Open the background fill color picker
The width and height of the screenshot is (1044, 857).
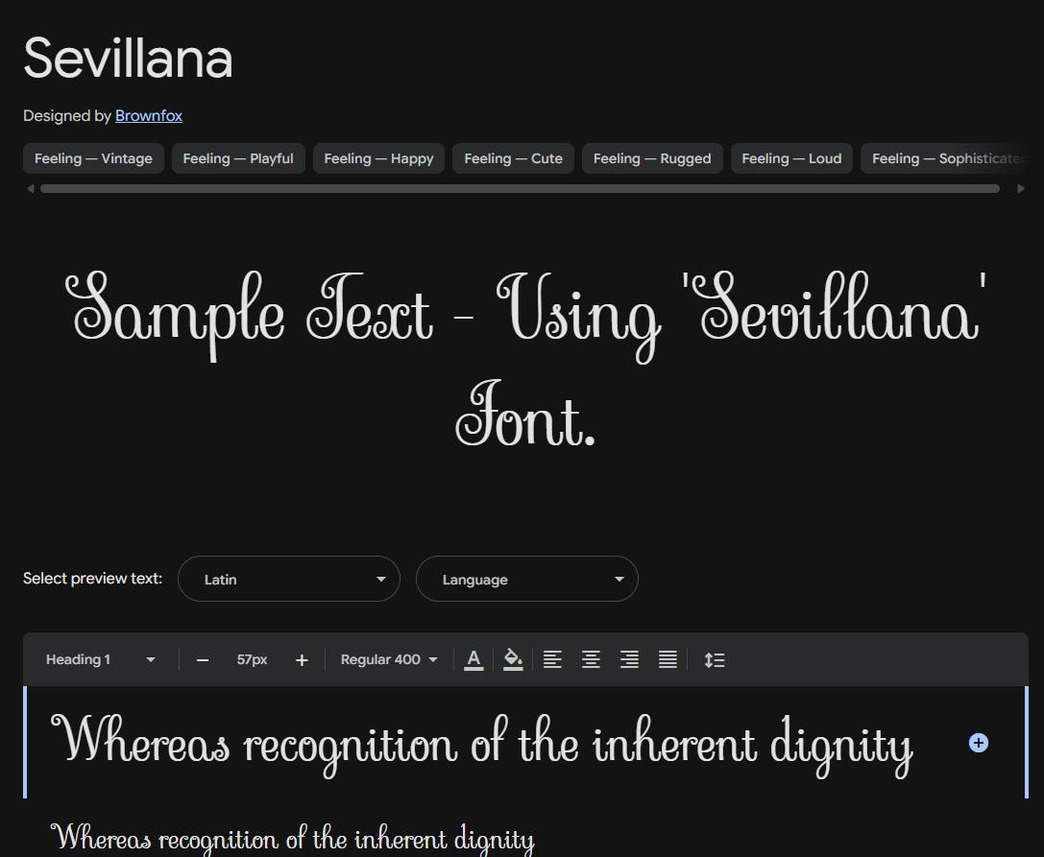[x=513, y=660]
